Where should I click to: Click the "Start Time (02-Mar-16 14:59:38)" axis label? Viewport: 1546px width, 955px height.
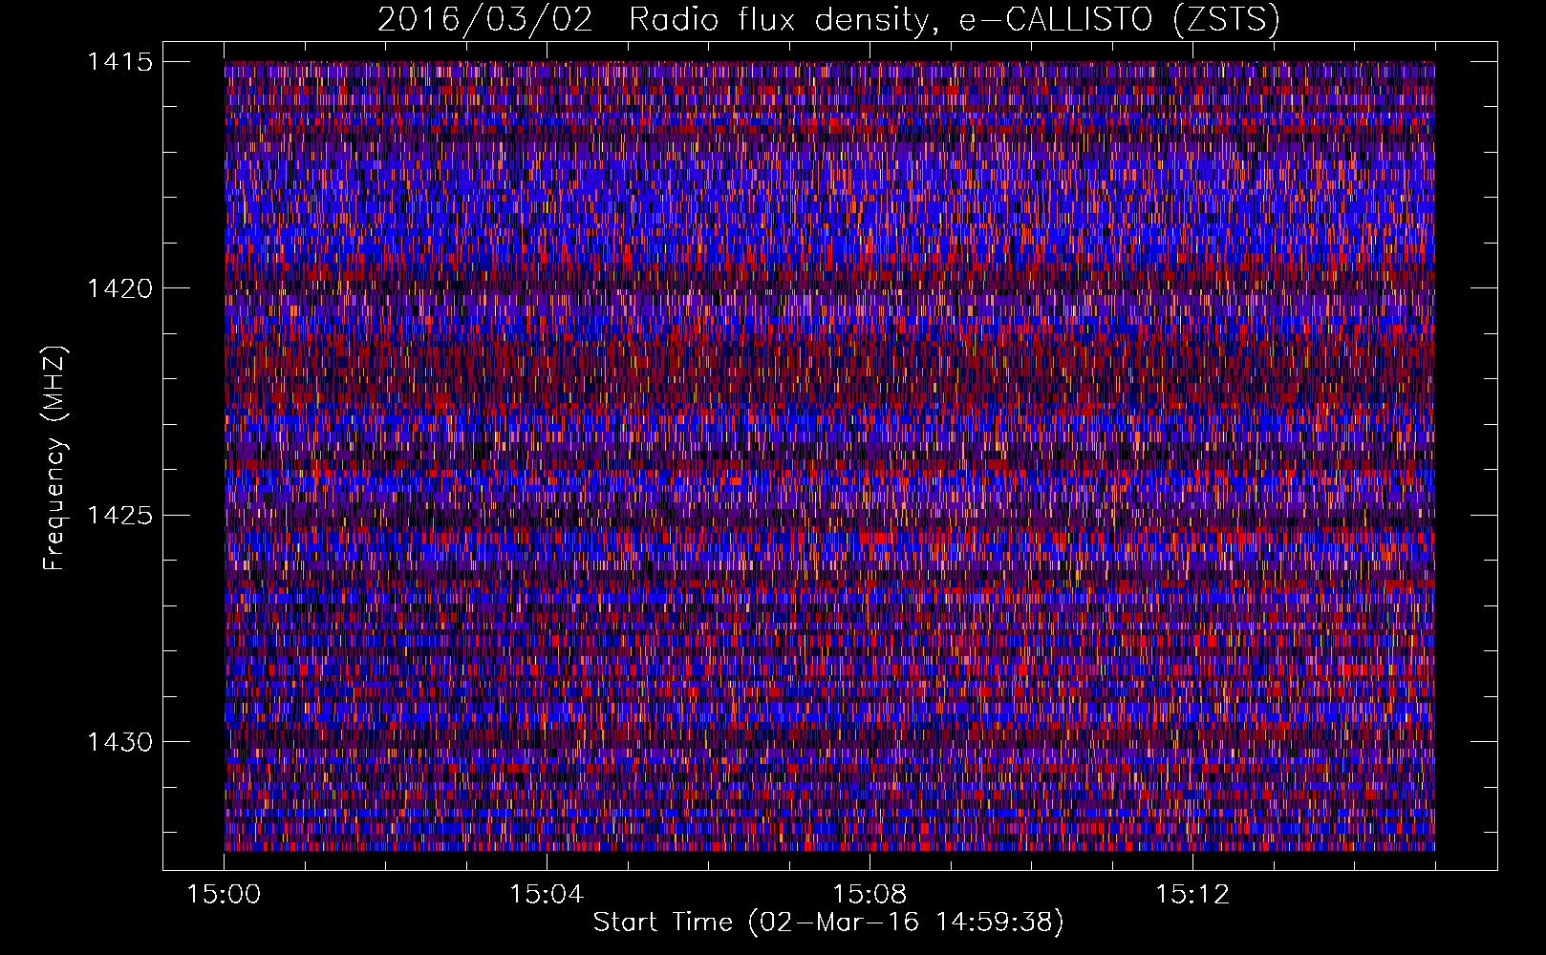(828, 923)
